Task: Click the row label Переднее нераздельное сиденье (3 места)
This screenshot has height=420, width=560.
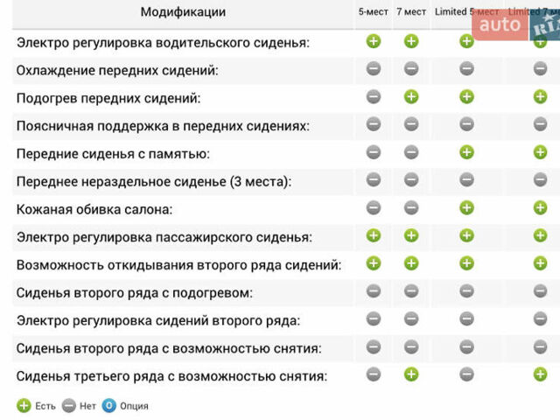Action: [x=154, y=182]
